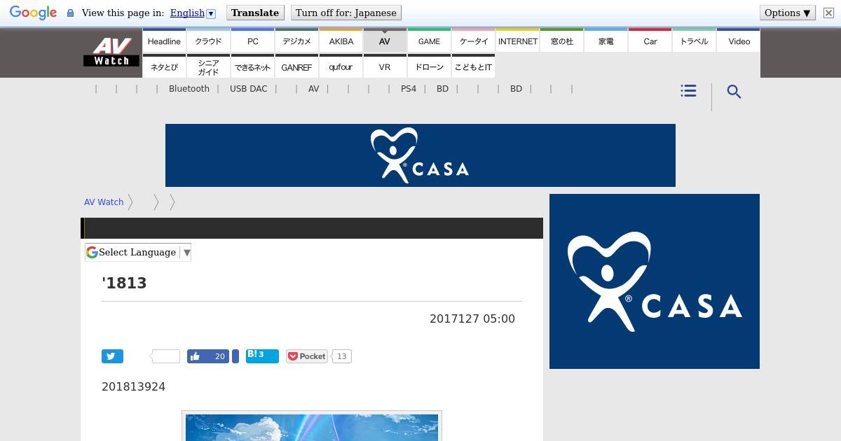The image size is (841, 441).
Task: Go to the こどもとIT tab
Action: (474, 66)
